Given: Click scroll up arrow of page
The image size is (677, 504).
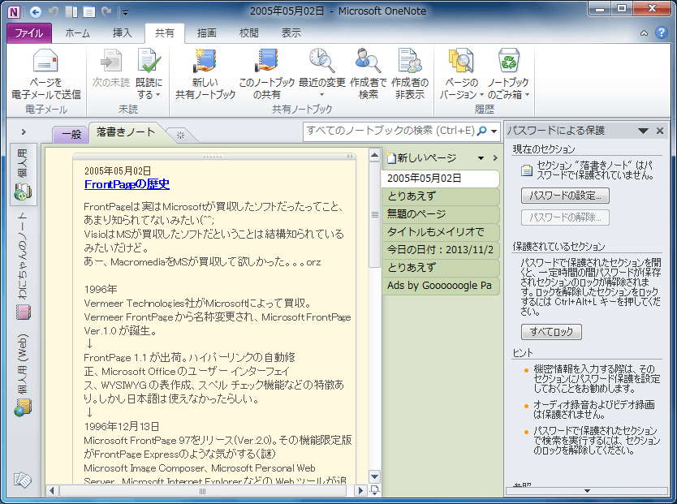Looking at the screenshot, I should [x=375, y=155].
